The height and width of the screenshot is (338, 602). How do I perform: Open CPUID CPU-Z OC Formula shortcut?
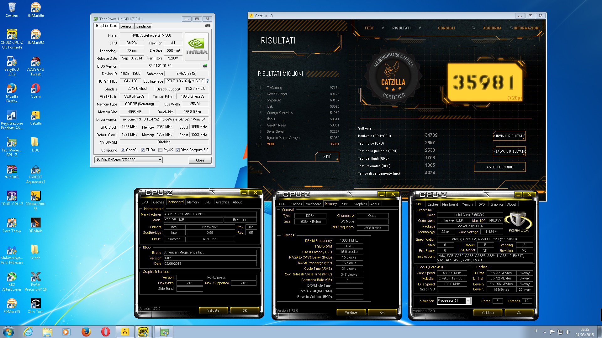click(12, 39)
